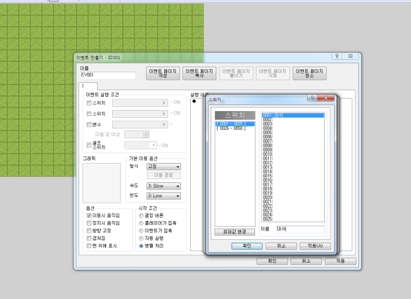
Task: Click the switch 이름 field containing 대쉬
Action: tap(300, 229)
